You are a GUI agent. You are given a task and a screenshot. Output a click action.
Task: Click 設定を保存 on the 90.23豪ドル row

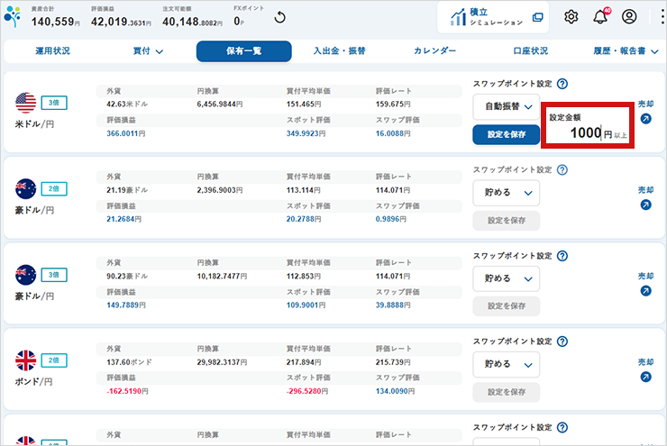(507, 306)
